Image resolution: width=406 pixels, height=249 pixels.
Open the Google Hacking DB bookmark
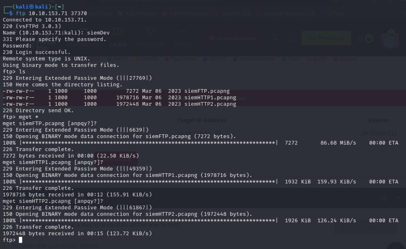pos(286,13)
